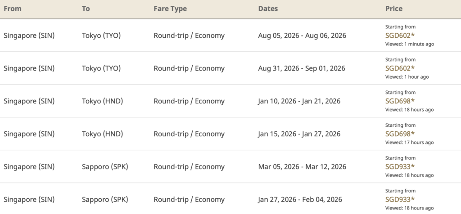The height and width of the screenshot is (214, 461).
Task: Choose SGD698 fare for Jan 15 trip
Action: click(x=400, y=134)
